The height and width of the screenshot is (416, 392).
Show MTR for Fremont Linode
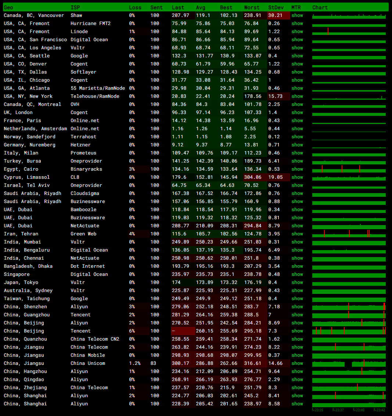coord(297,32)
